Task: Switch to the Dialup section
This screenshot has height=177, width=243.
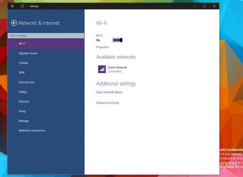Action: click(23, 92)
